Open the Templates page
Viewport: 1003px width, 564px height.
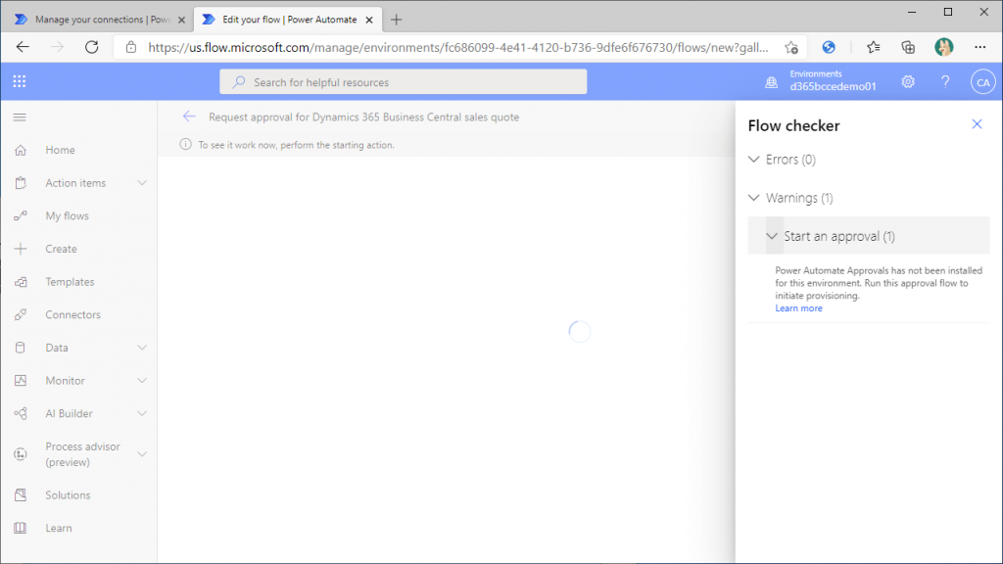(70, 282)
